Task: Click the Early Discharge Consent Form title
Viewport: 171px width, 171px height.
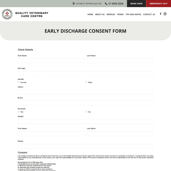Action: (85, 31)
